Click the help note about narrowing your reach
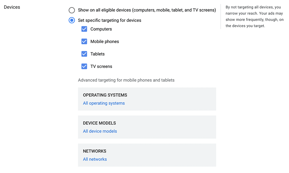Viewport: 289px width, 173px height. 253,16
